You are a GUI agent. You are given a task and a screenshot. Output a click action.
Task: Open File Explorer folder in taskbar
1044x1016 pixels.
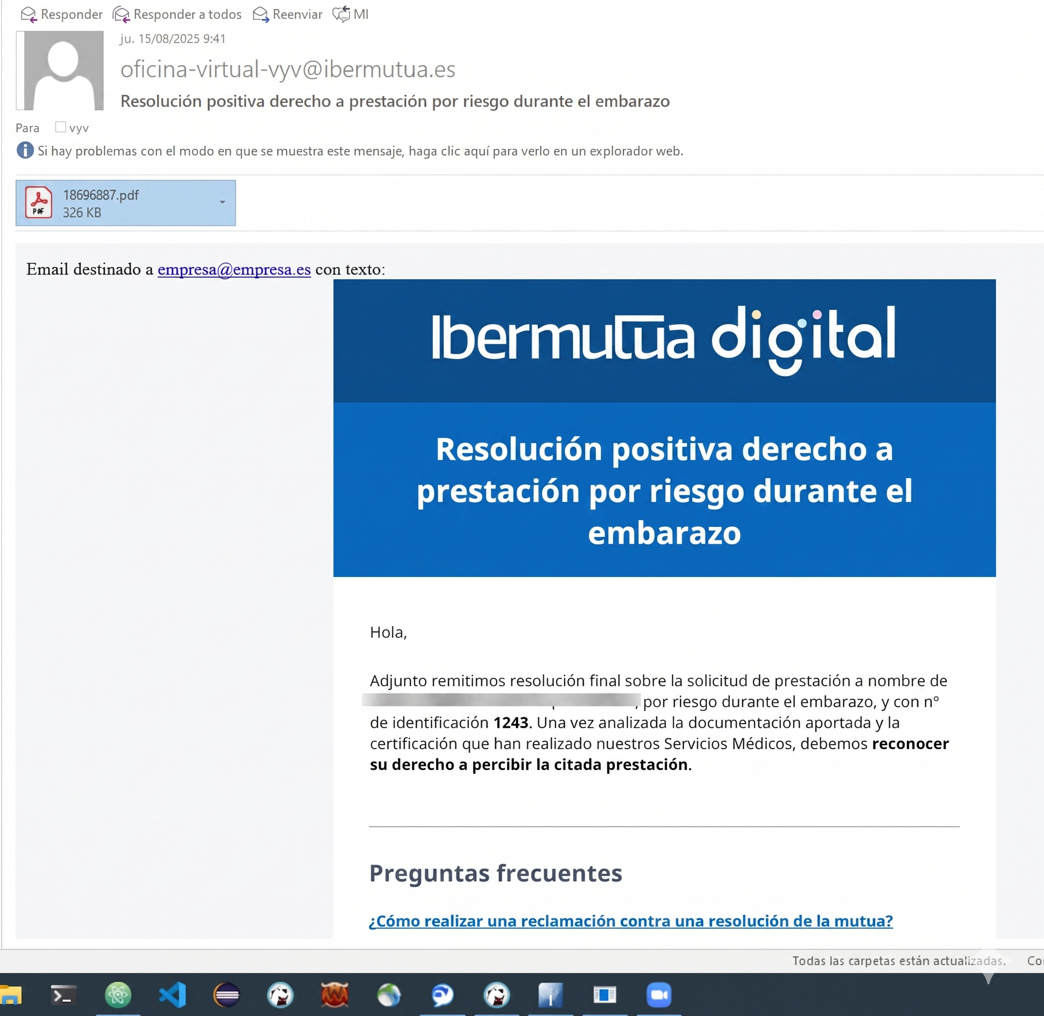coord(11,995)
